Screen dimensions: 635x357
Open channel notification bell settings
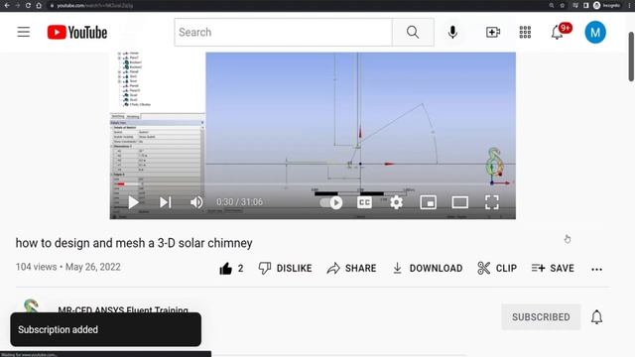596,317
